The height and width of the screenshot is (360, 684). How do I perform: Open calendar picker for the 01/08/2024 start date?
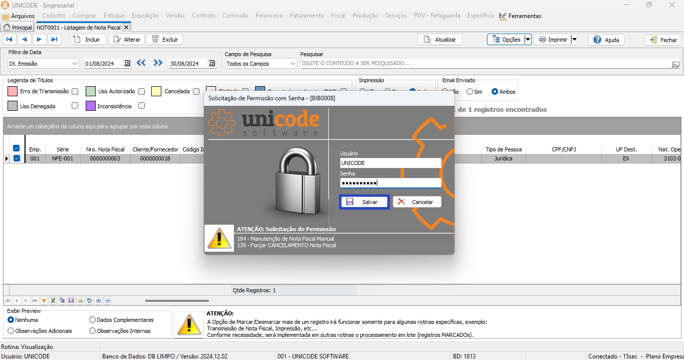(127, 63)
